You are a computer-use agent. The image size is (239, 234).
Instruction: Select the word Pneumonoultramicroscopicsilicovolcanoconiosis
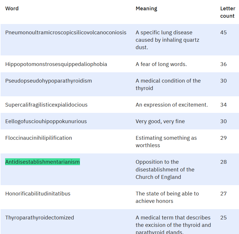[x=66, y=33]
